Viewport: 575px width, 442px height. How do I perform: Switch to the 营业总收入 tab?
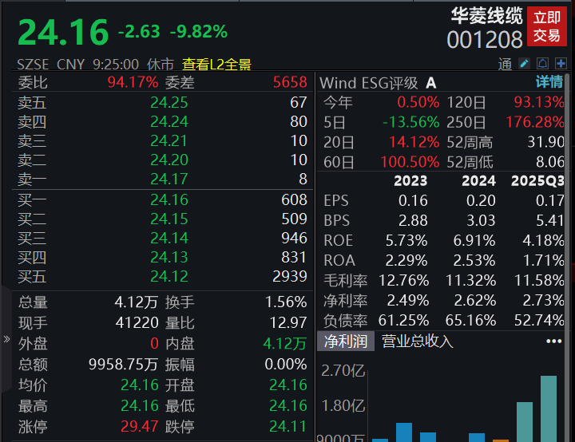click(418, 341)
